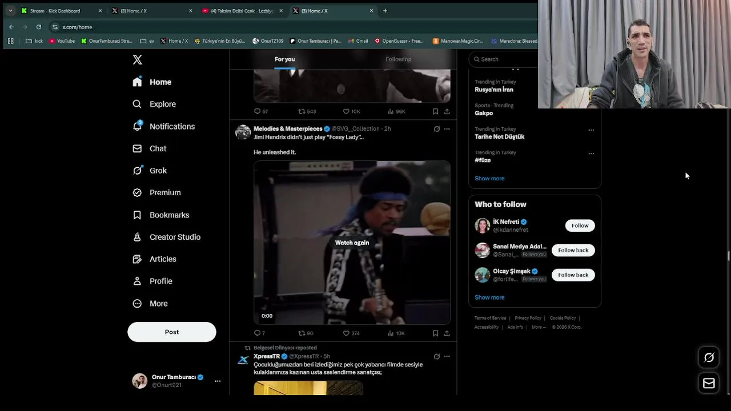Follow back Olcay Şimşek
Screen dimensions: 731x411
tap(573, 275)
